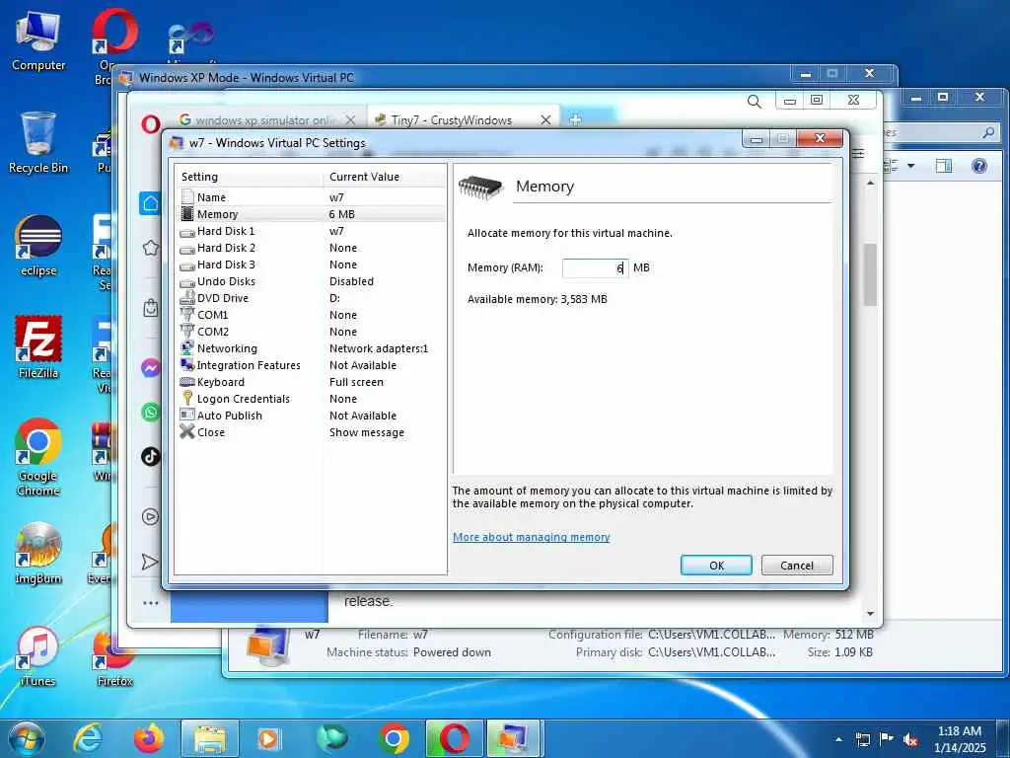Select the Name setting row

coord(311,197)
